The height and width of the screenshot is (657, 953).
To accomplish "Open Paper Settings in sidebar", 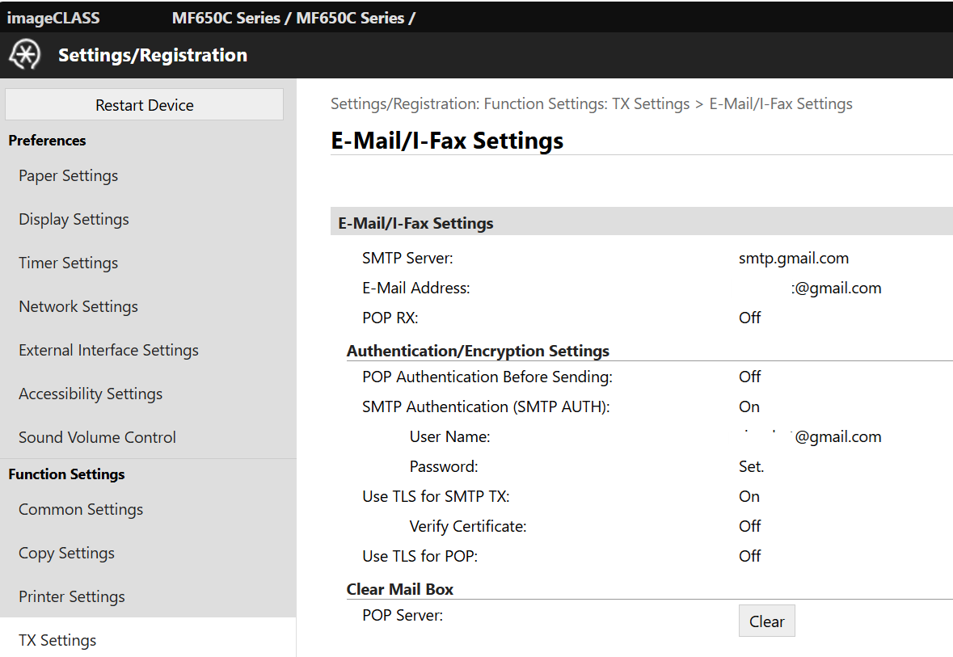I will [69, 176].
